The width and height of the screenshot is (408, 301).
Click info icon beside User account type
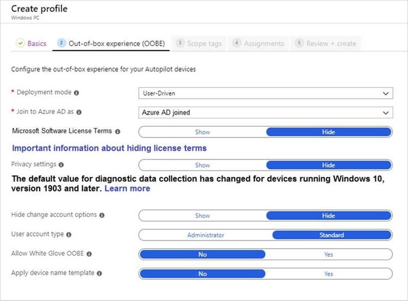[x=69, y=235]
